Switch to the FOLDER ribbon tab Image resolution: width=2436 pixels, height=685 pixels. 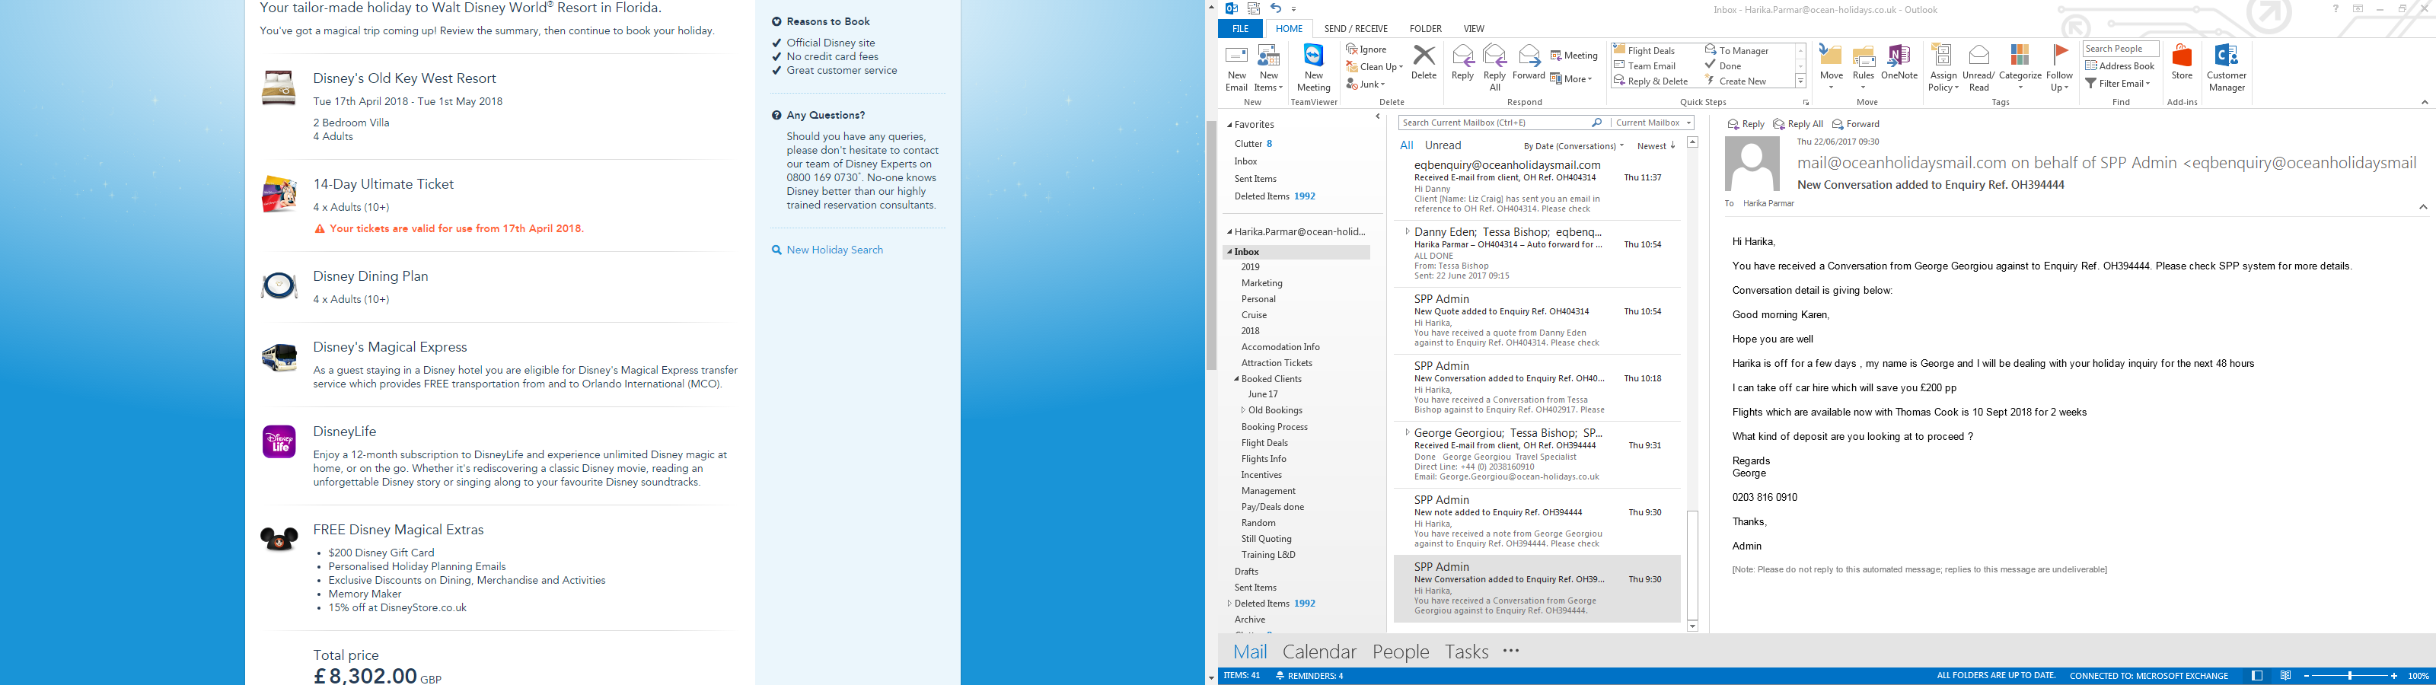[x=1425, y=28]
